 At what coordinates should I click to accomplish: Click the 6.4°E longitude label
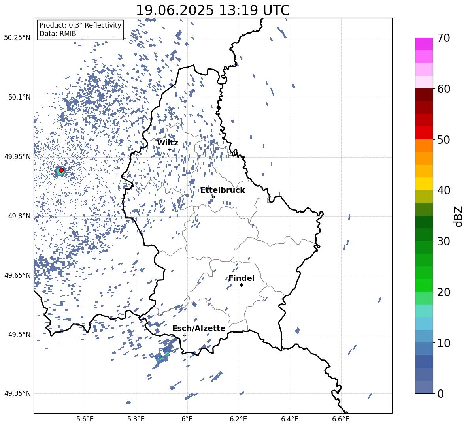pos(290,419)
